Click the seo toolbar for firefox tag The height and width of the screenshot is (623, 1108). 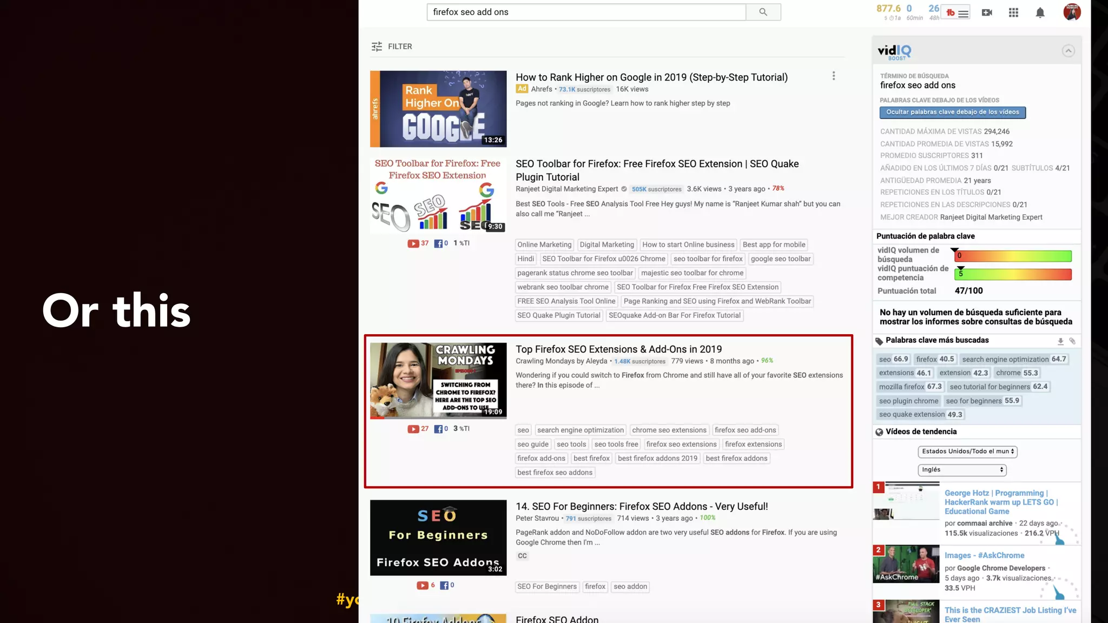(x=708, y=259)
